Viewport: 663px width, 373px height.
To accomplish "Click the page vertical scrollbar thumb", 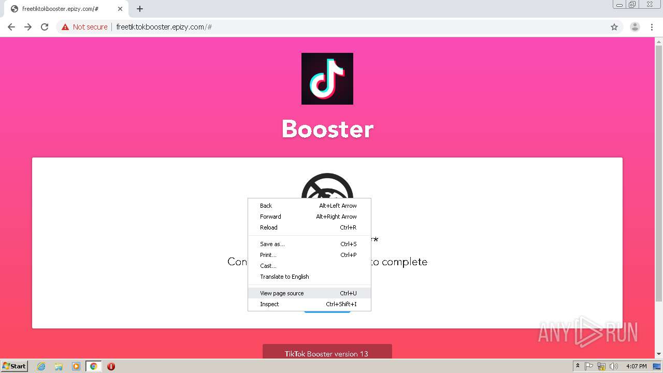I will coord(659,174).
